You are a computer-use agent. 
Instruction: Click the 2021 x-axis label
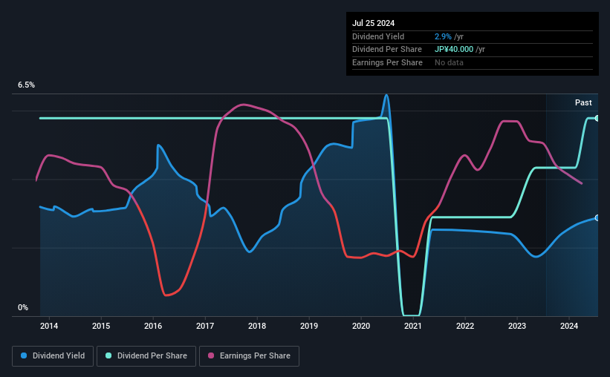(x=413, y=326)
